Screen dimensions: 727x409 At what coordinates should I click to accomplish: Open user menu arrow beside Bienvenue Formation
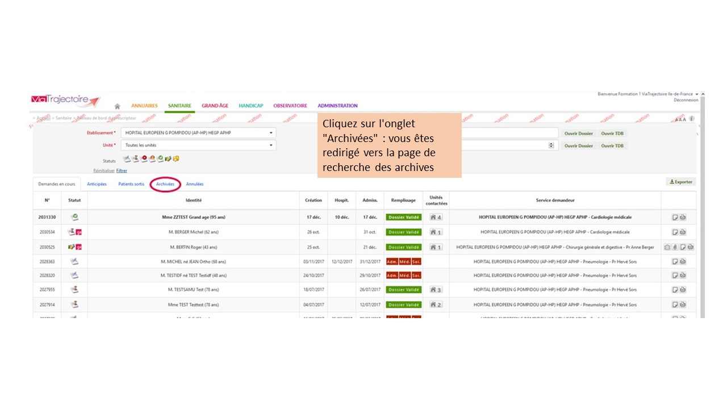(x=696, y=94)
